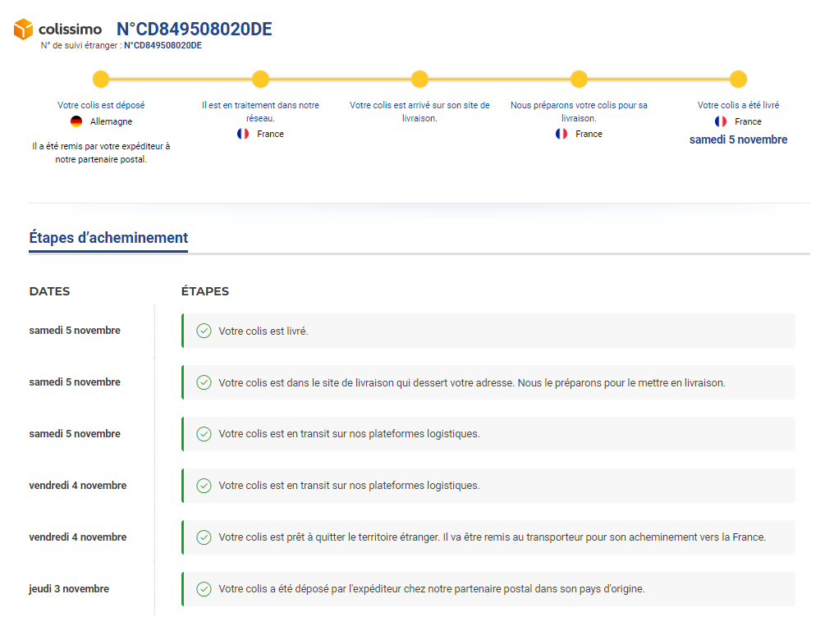Click the 'jeudi 3 novembre' date row
The image size is (834, 626).
coord(69,589)
